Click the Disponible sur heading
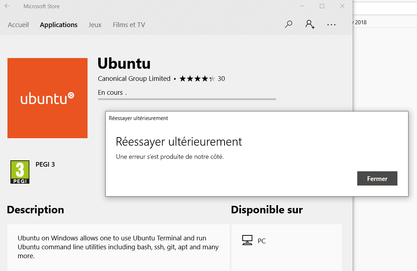This screenshot has width=417, height=271. click(x=267, y=210)
